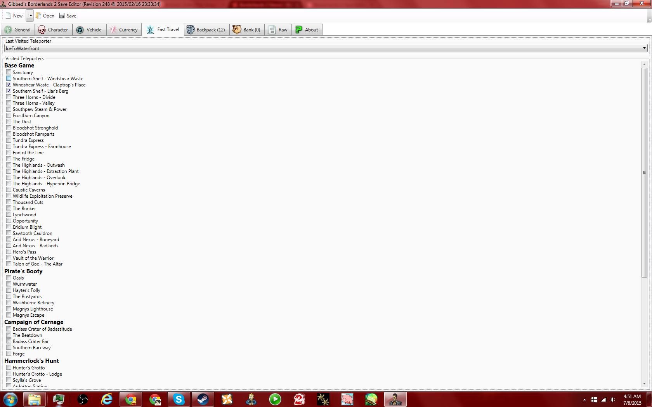
Task: Click the Windows Start button
Action: (x=10, y=399)
